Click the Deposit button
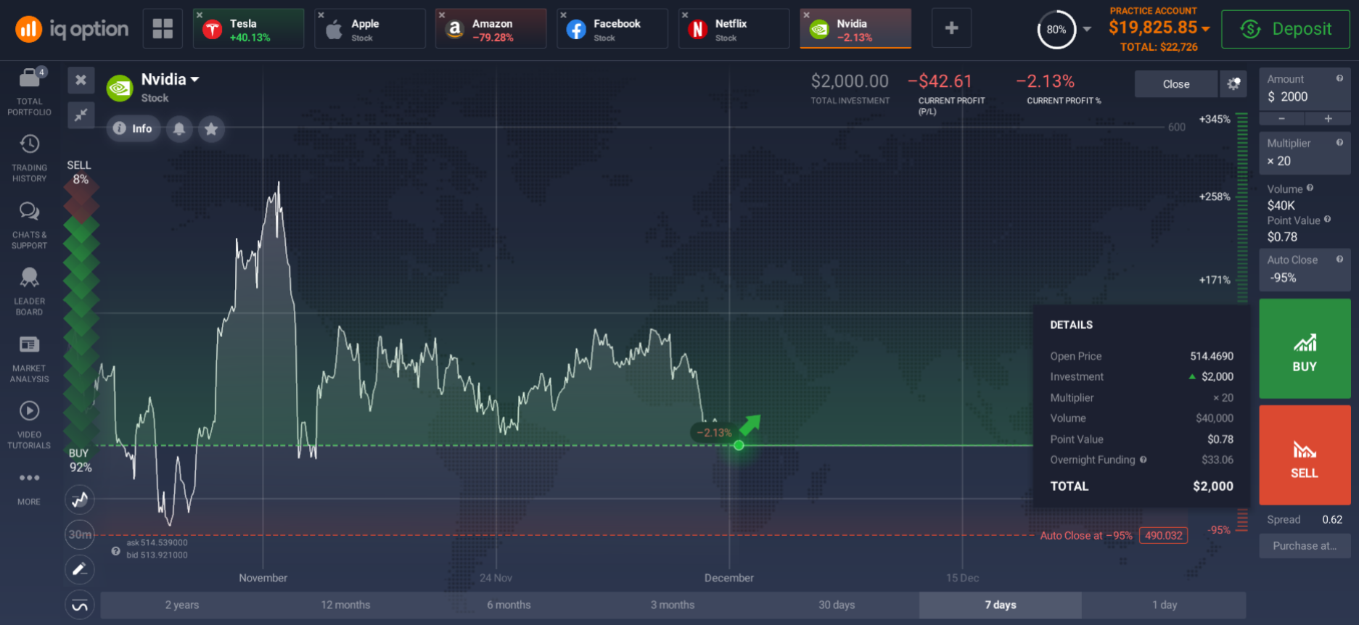 click(x=1285, y=29)
